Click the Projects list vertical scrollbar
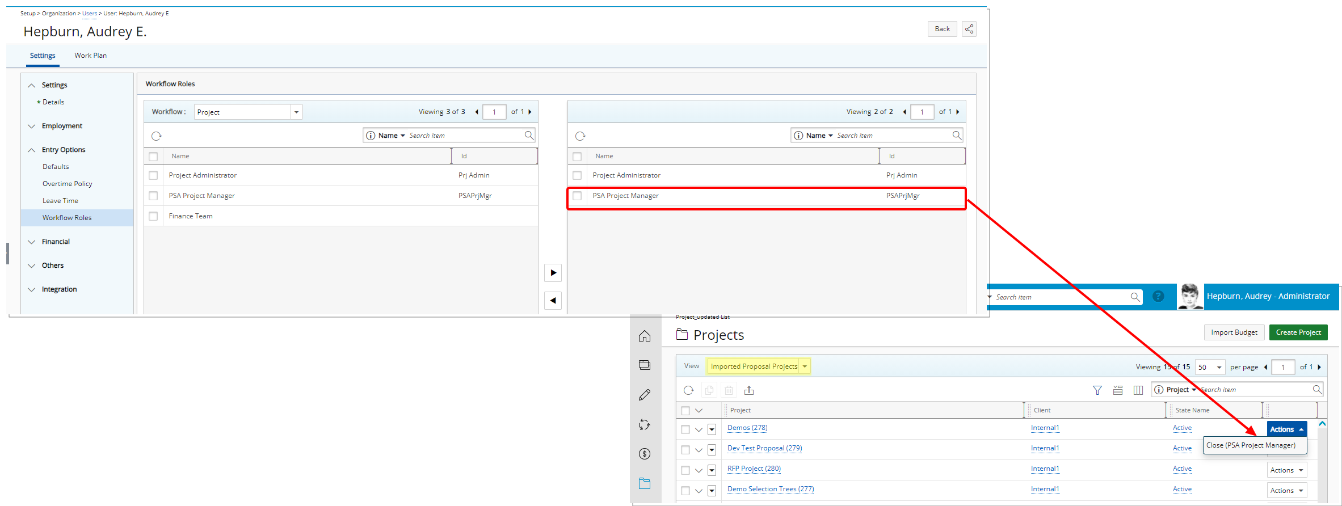Screen dimensions: 1342x506 [1322, 465]
